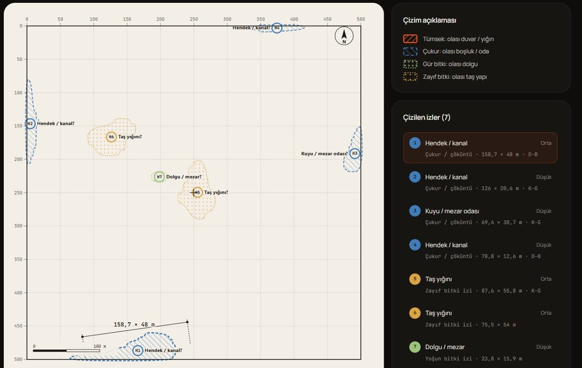582x368 pixels.
Task: Click the number 3 badge in list
Action: click(415, 211)
